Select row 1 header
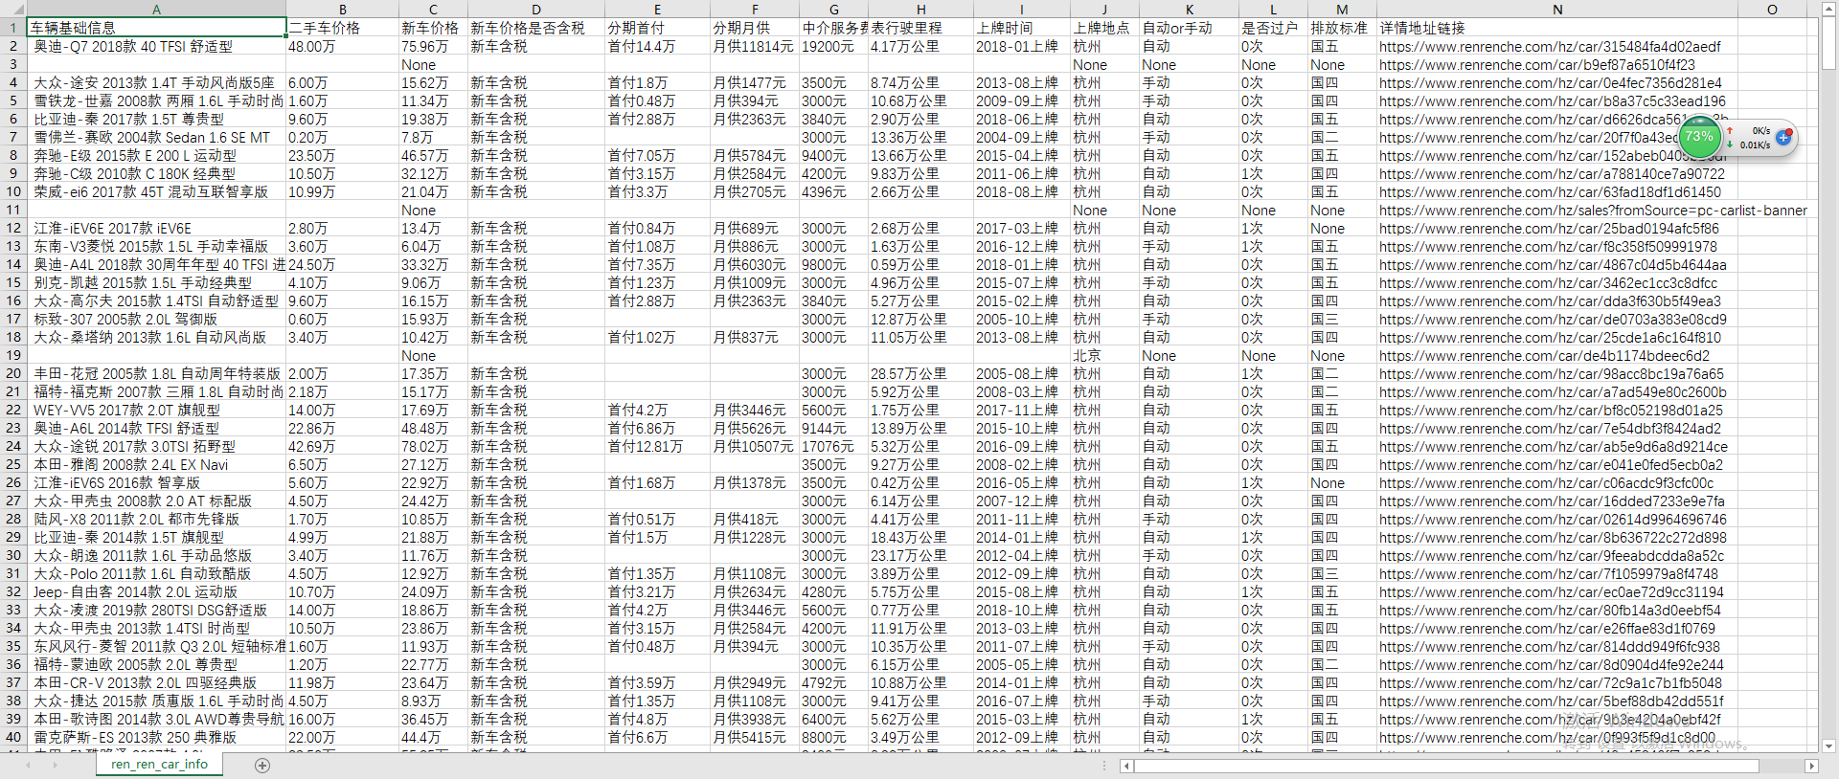 13,28
